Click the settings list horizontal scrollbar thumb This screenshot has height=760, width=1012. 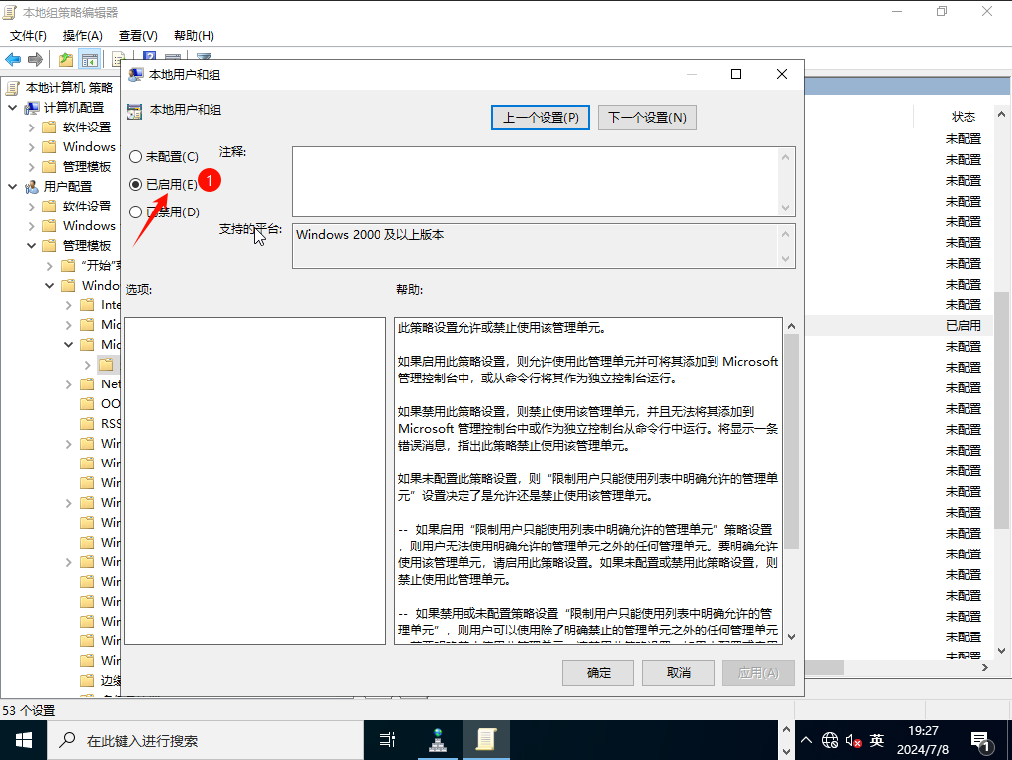[x=824, y=668]
